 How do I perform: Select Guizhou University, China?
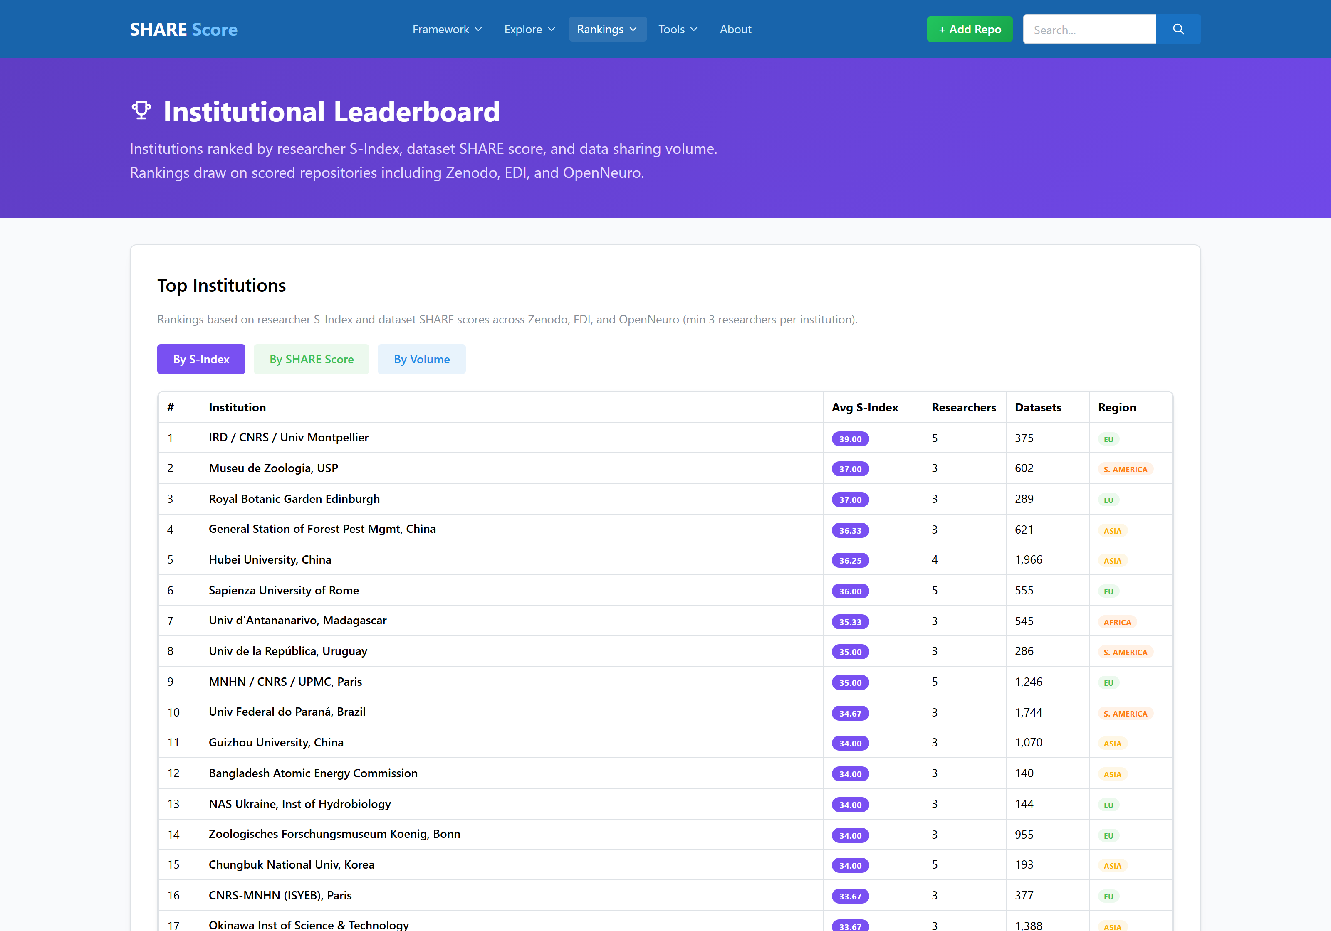[276, 742]
